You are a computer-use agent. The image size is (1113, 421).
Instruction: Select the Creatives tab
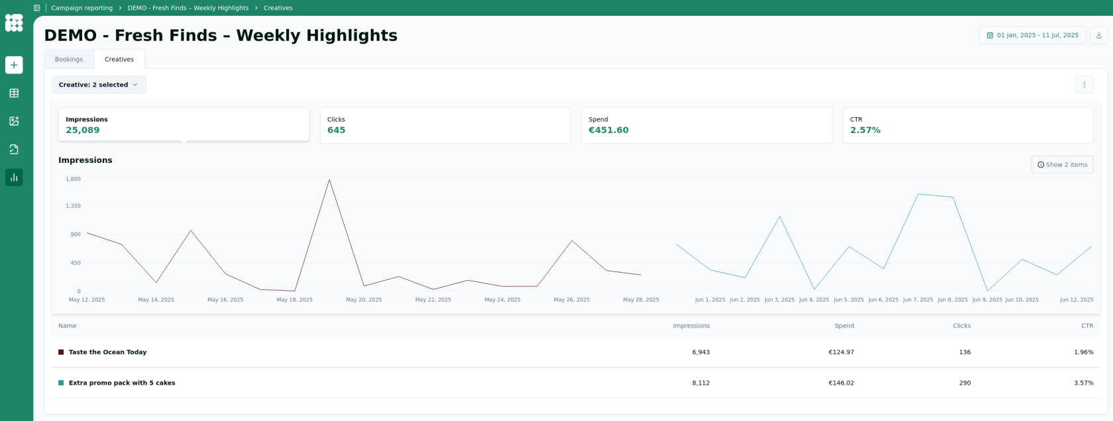[119, 60]
